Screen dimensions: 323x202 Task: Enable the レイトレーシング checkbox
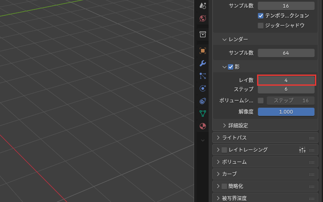point(224,150)
